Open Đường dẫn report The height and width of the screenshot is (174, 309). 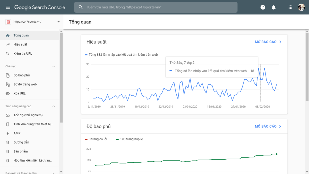30,142
